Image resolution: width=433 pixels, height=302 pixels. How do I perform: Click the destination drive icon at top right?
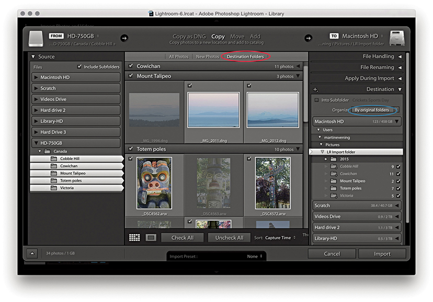pyautogui.click(x=397, y=38)
